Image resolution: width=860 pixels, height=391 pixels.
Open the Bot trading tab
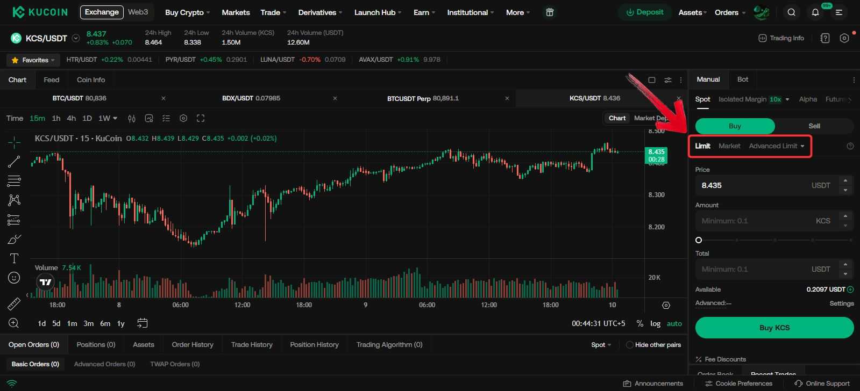click(x=743, y=79)
